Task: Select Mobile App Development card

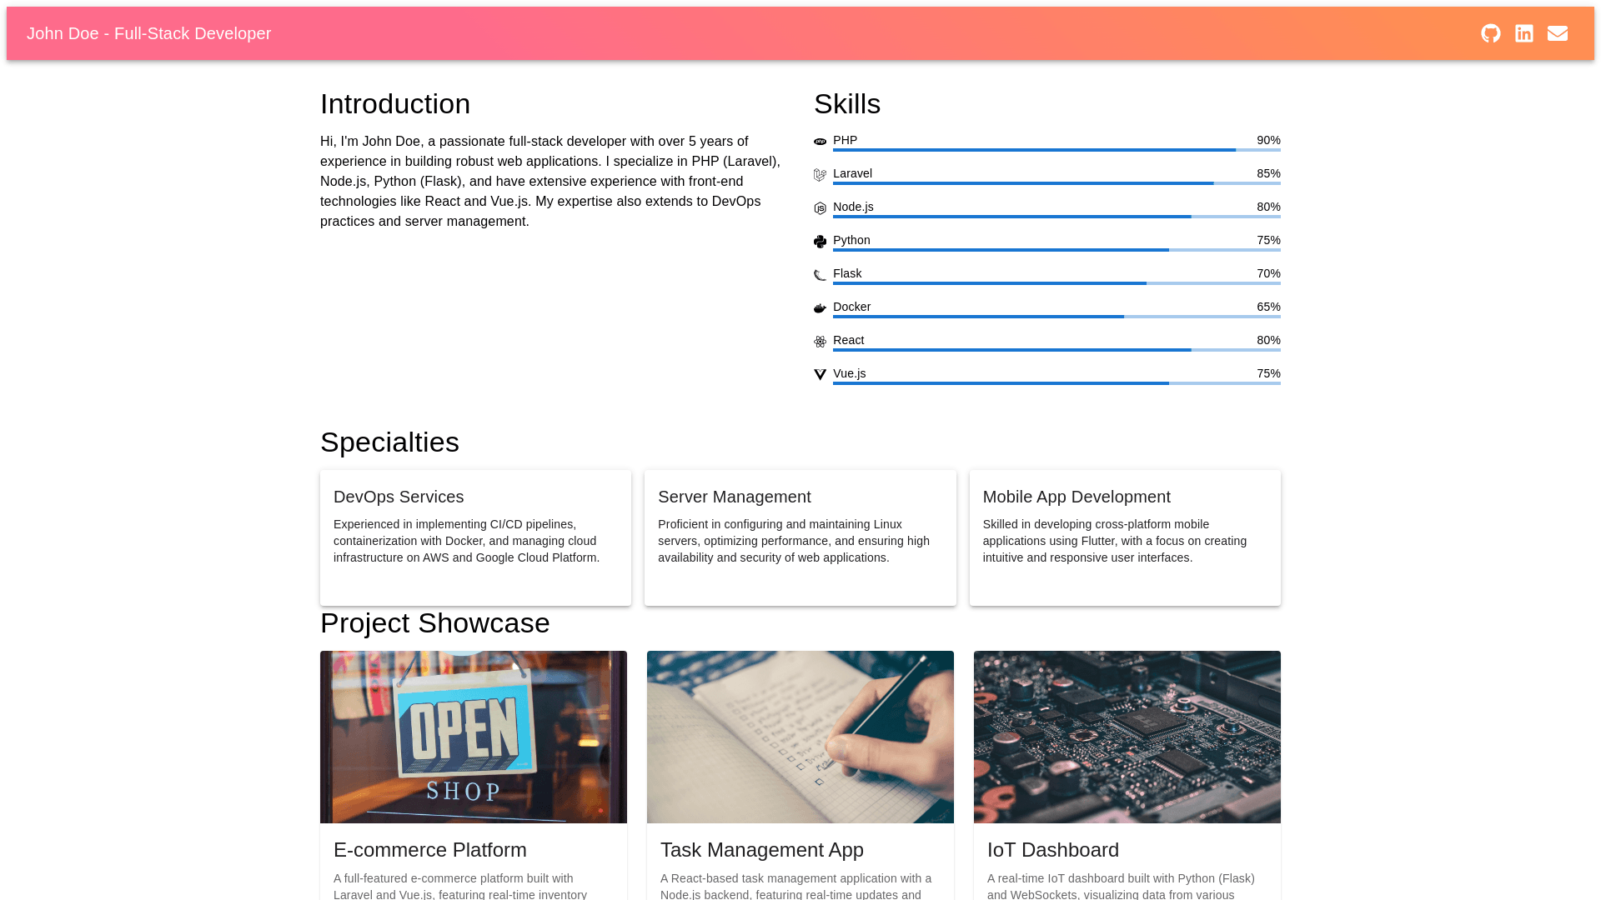Action: click(x=1125, y=537)
